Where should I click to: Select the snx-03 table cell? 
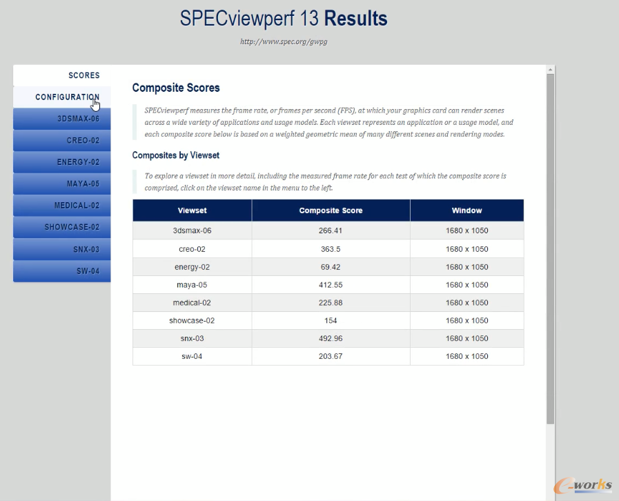pos(193,338)
